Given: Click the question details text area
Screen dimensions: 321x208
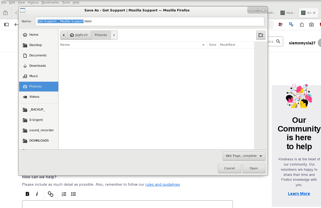Looking at the screenshot, I should 127,204.
